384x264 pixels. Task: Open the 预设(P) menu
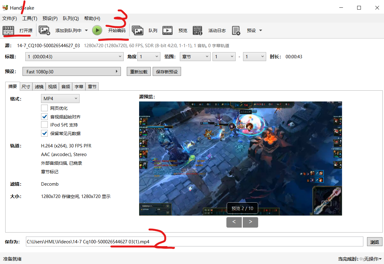click(50, 19)
